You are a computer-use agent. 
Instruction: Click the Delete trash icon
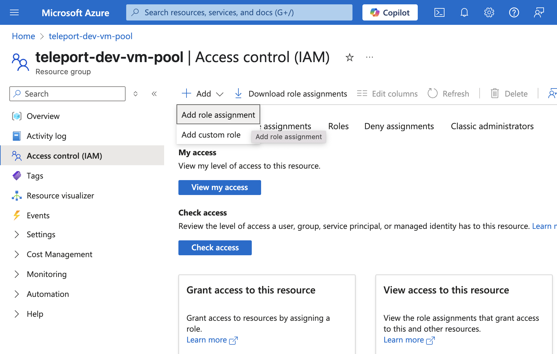tap(495, 93)
